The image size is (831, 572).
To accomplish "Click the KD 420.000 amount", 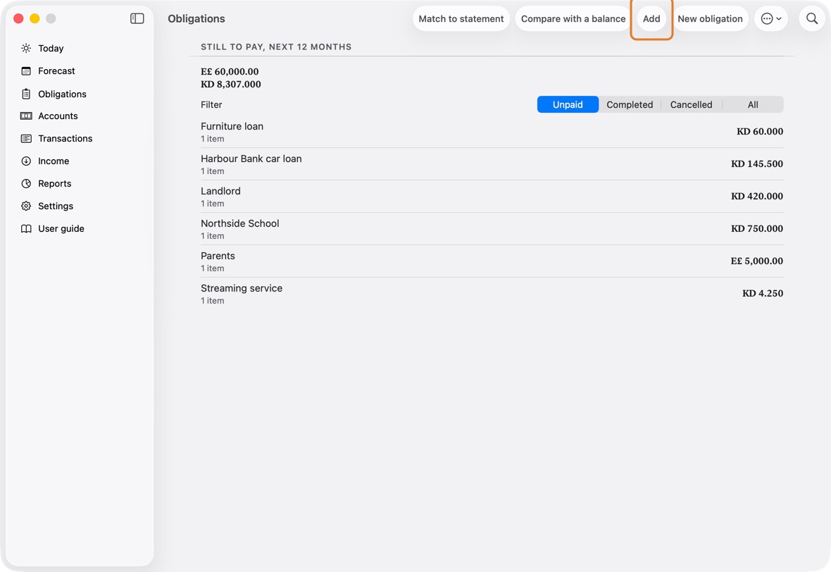I will click(x=757, y=196).
